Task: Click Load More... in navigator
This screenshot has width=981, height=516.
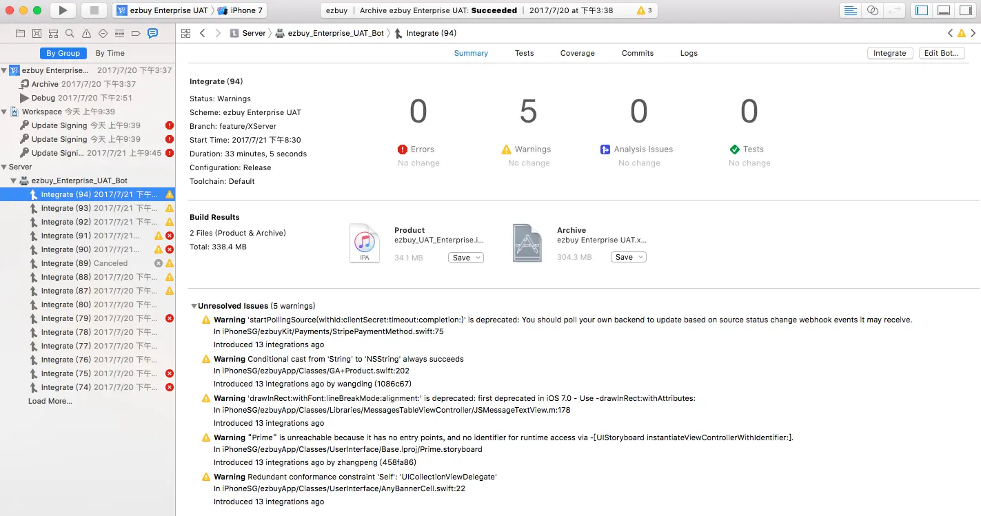Action: pyautogui.click(x=50, y=401)
